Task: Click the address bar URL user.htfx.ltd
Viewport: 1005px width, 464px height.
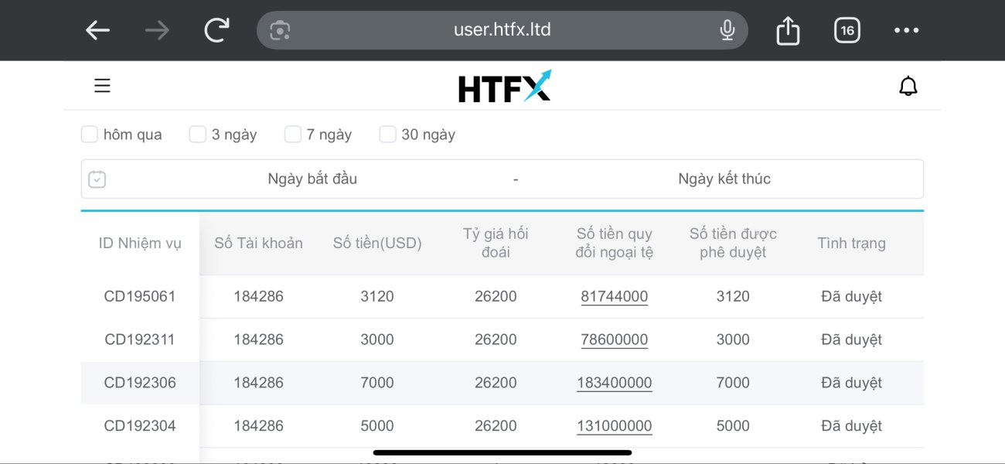Action: tap(502, 31)
